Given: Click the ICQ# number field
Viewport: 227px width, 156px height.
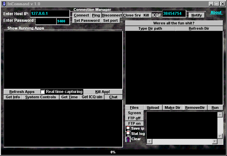Looking at the screenshot, I should (x=174, y=14).
